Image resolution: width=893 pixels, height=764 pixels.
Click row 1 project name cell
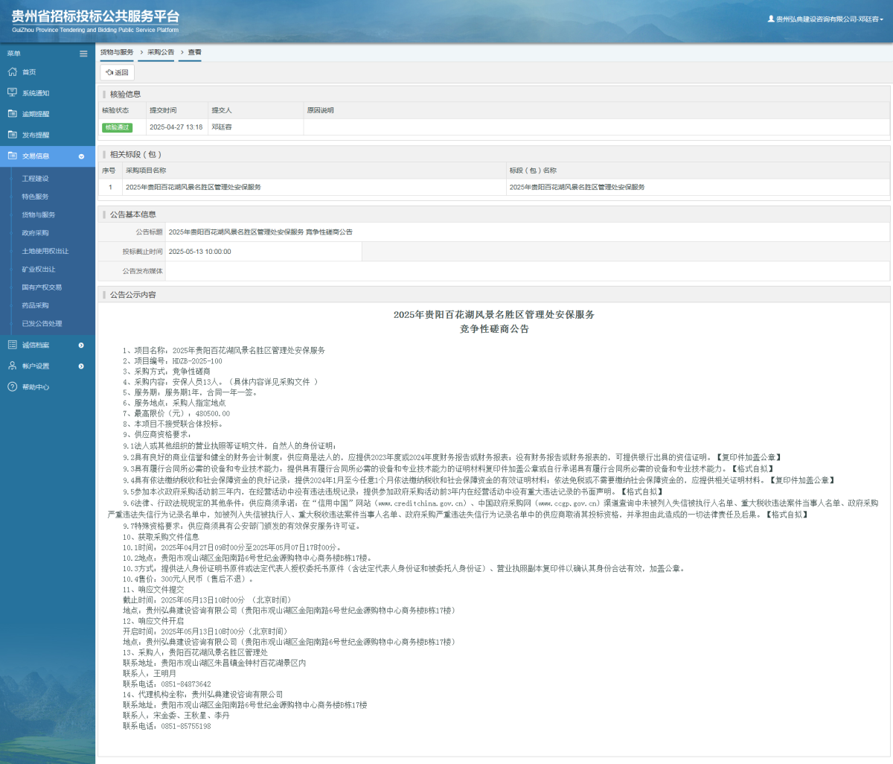tap(313, 187)
